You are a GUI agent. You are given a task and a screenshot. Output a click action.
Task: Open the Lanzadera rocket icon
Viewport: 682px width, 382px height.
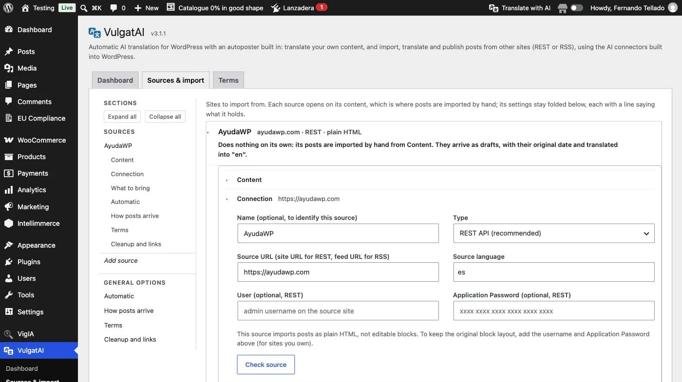coord(276,8)
